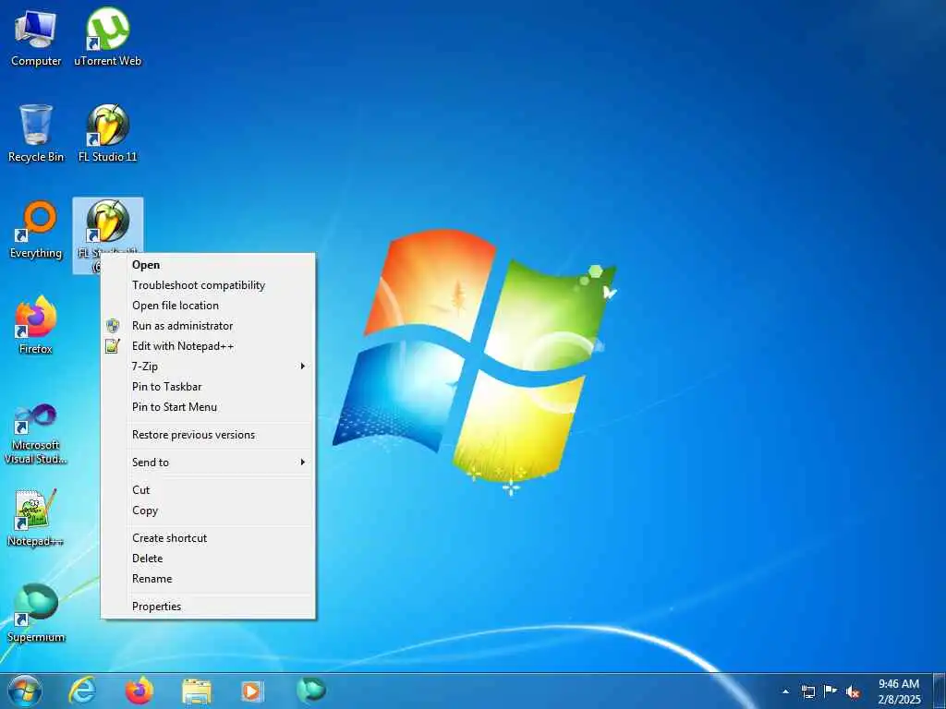Open the clock showing 9:46 AM
Screen dimensions: 946x709
(899, 691)
